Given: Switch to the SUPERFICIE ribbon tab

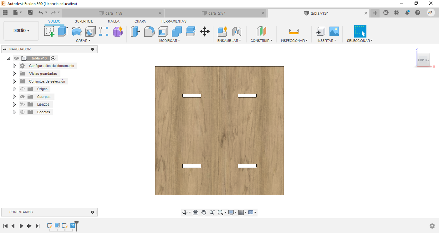Looking at the screenshot, I should (x=84, y=21).
